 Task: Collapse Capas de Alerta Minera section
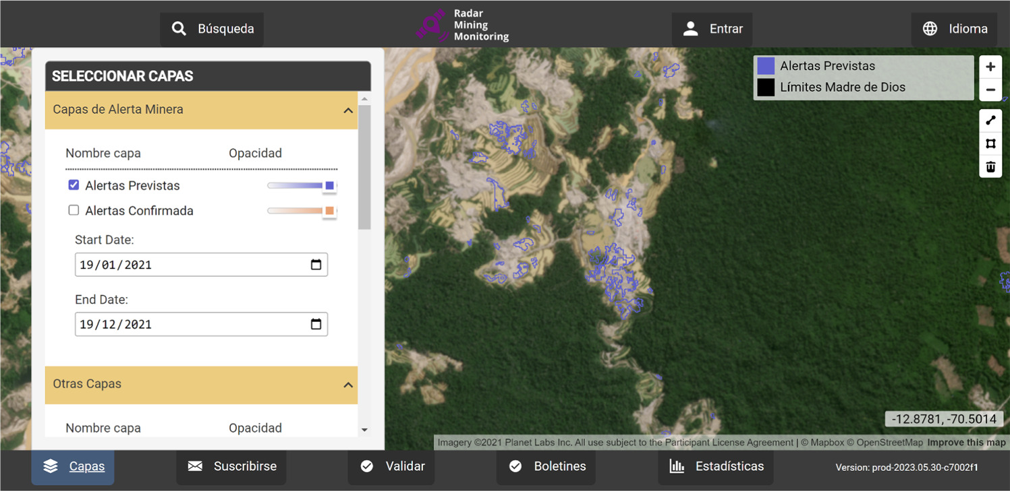[348, 110]
